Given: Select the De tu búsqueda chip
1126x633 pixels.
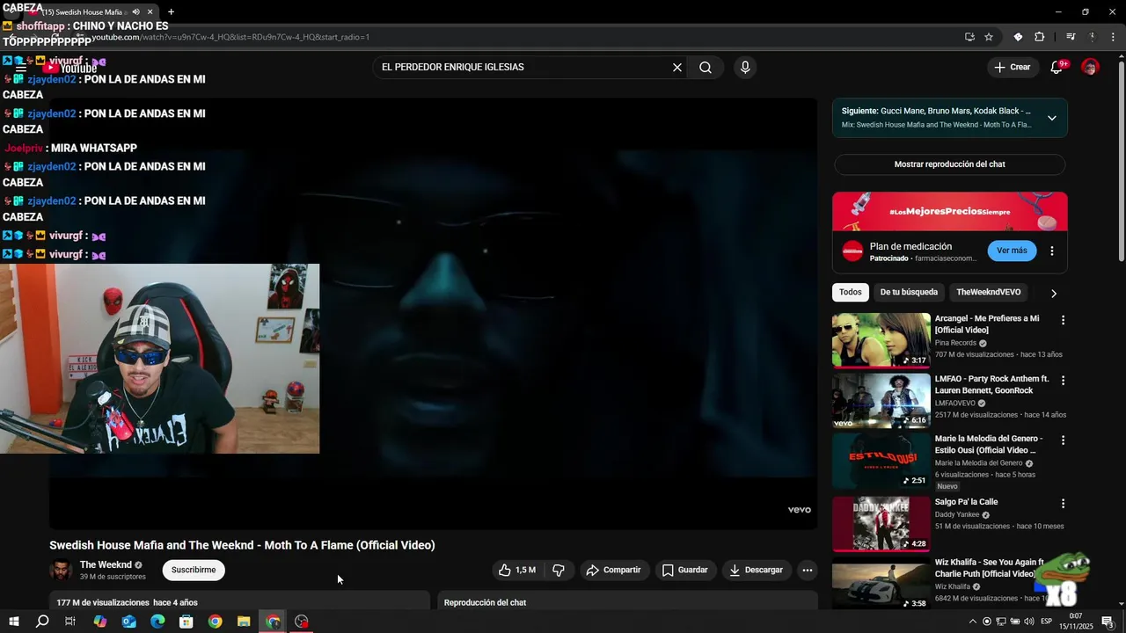Looking at the screenshot, I should (x=909, y=293).
